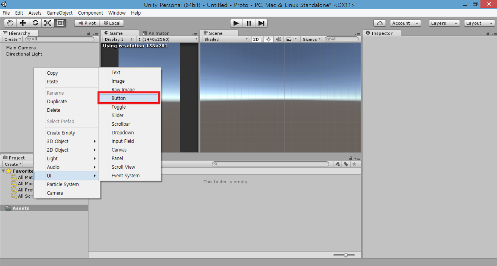Search by label icon in Project
The width and height of the screenshot is (497, 266).
[346, 164]
